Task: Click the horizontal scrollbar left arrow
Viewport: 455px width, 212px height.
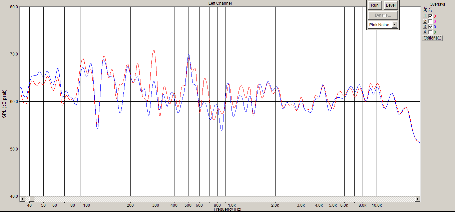Action: (23, 199)
